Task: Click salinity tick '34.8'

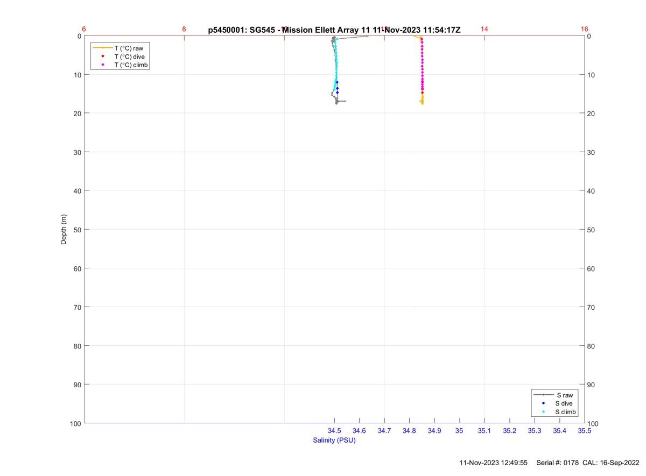Action: click(410, 431)
